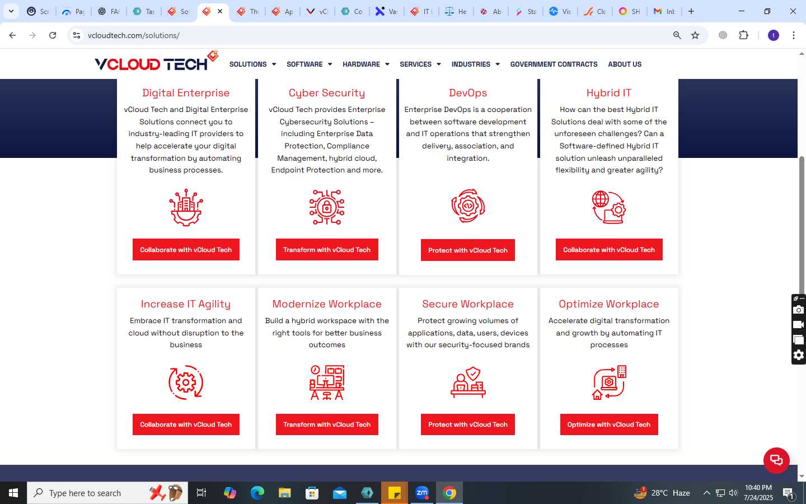The height and width of the screenshot is (504, 806).
Task: Open the Digital Enterprise heading link
Action: coord(186,93)
